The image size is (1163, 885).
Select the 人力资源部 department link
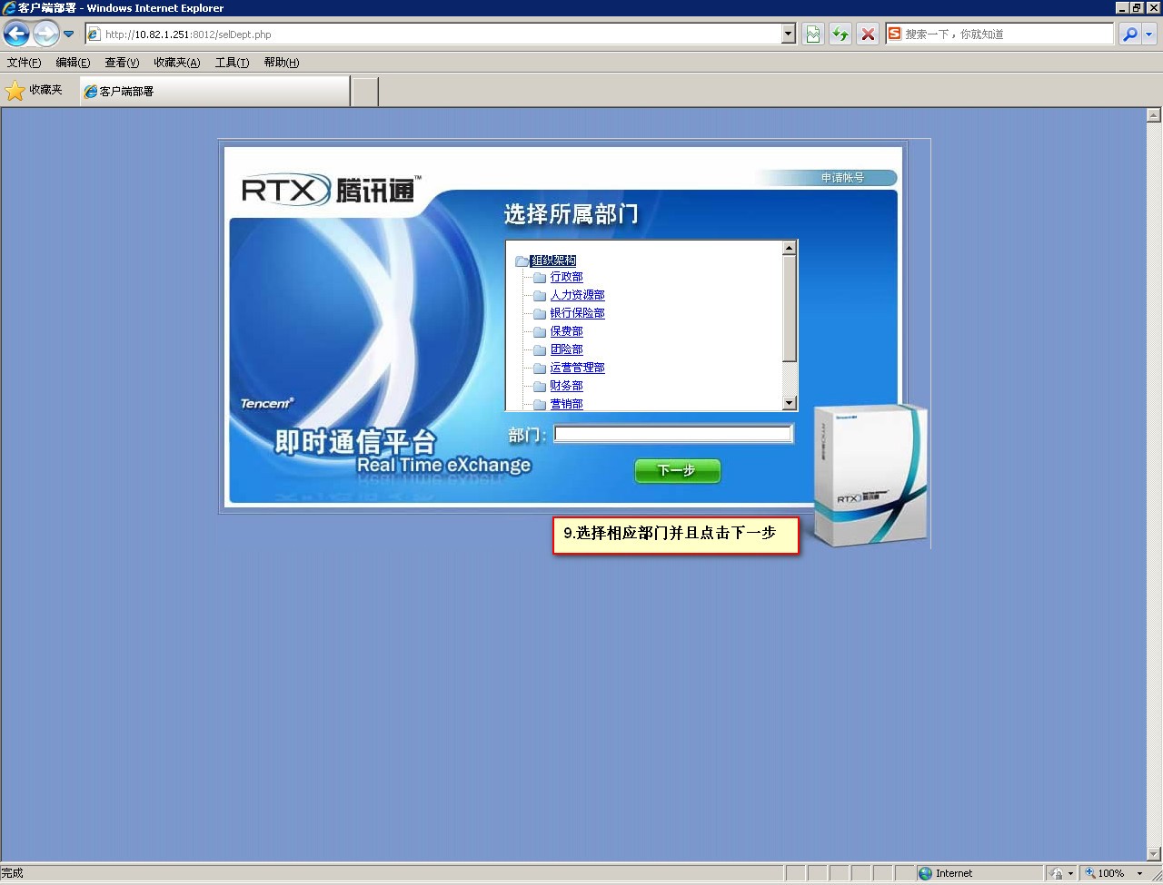point(577,295)
